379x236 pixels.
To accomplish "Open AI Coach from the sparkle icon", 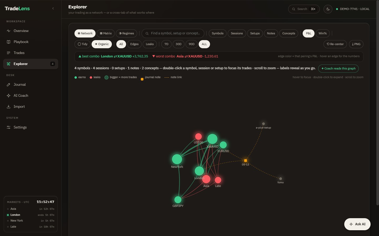I will pos(8,95).
